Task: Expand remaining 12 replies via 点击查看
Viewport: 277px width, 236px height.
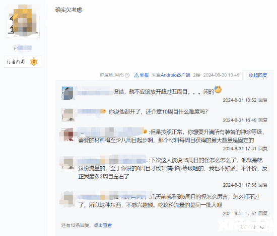Action: pos(103,225)
